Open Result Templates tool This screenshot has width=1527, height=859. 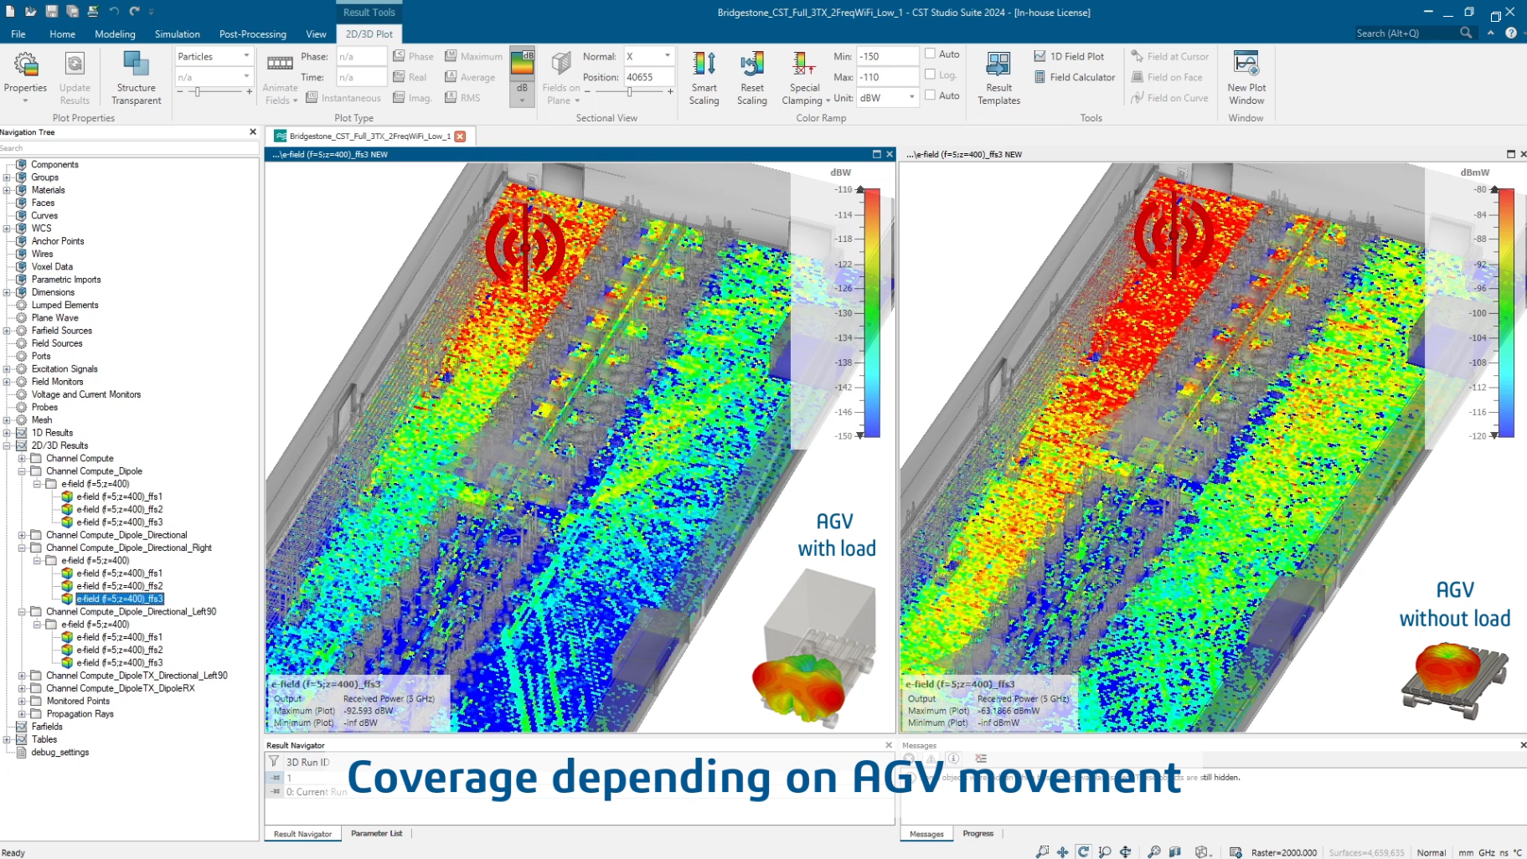[x=998, y=77]
